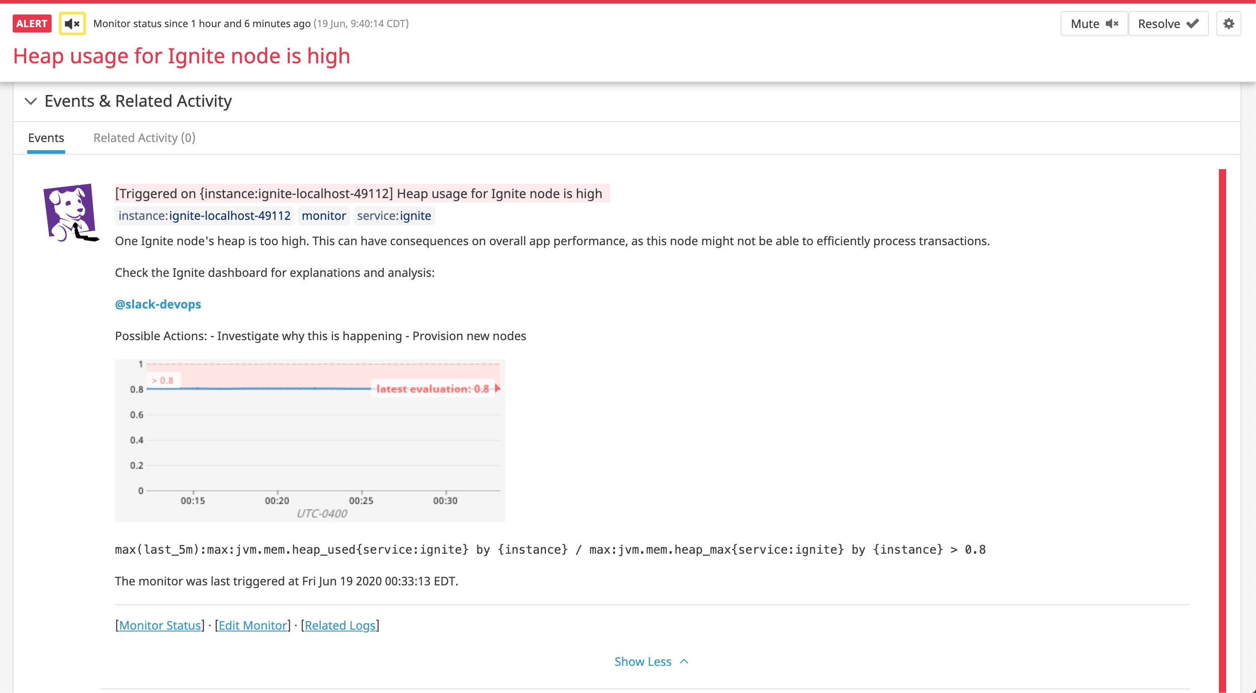Image resolution: width=1256 pixels, height=693 pixels.
Task: Expand the instance:ignite-localhost-49112 tag
Action: 205,215
